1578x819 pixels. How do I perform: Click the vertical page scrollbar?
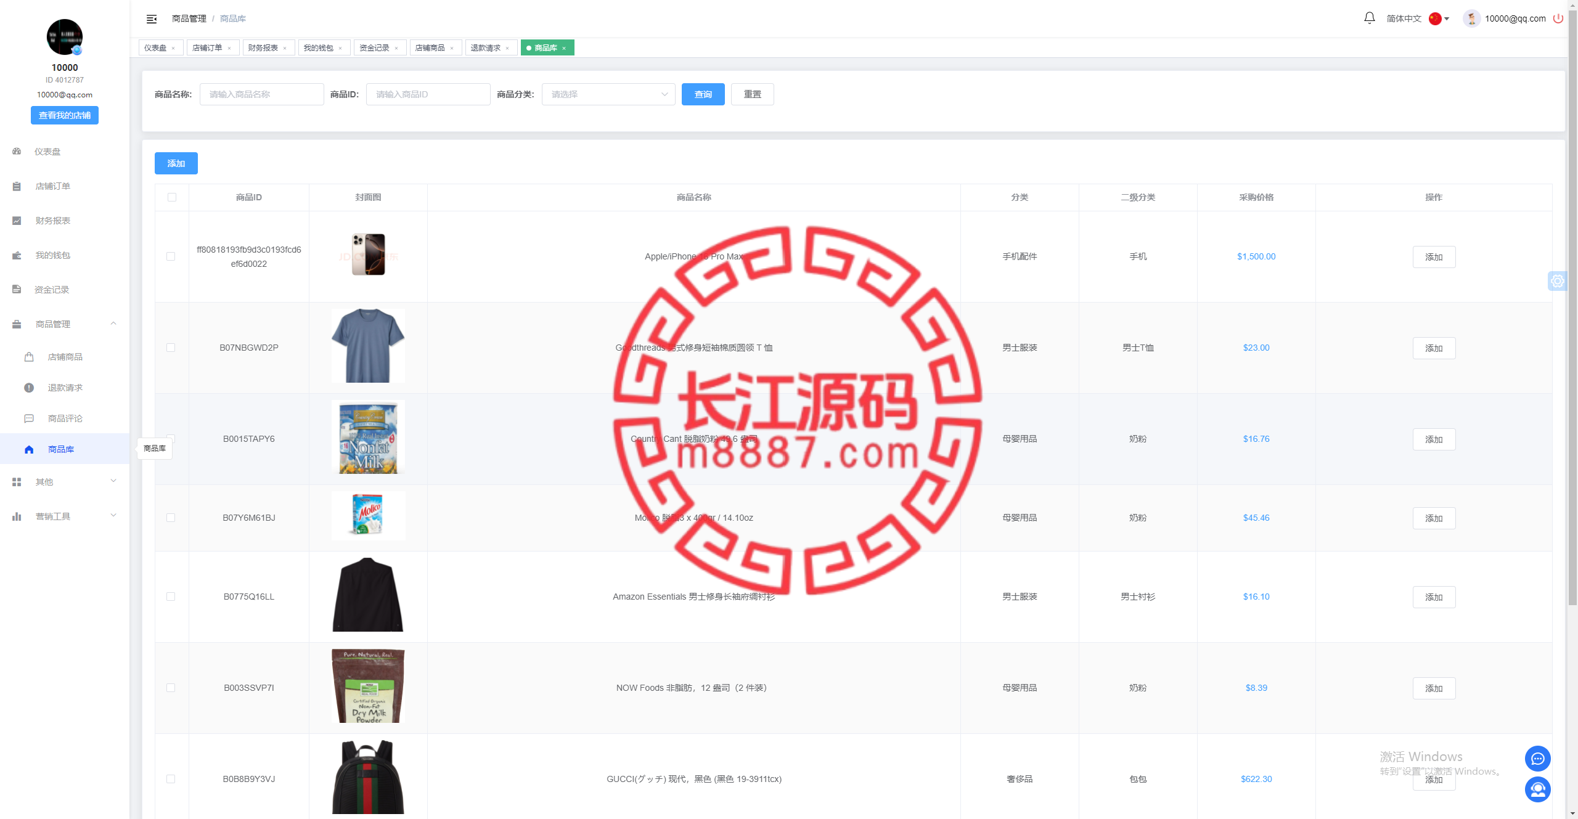1572,308
